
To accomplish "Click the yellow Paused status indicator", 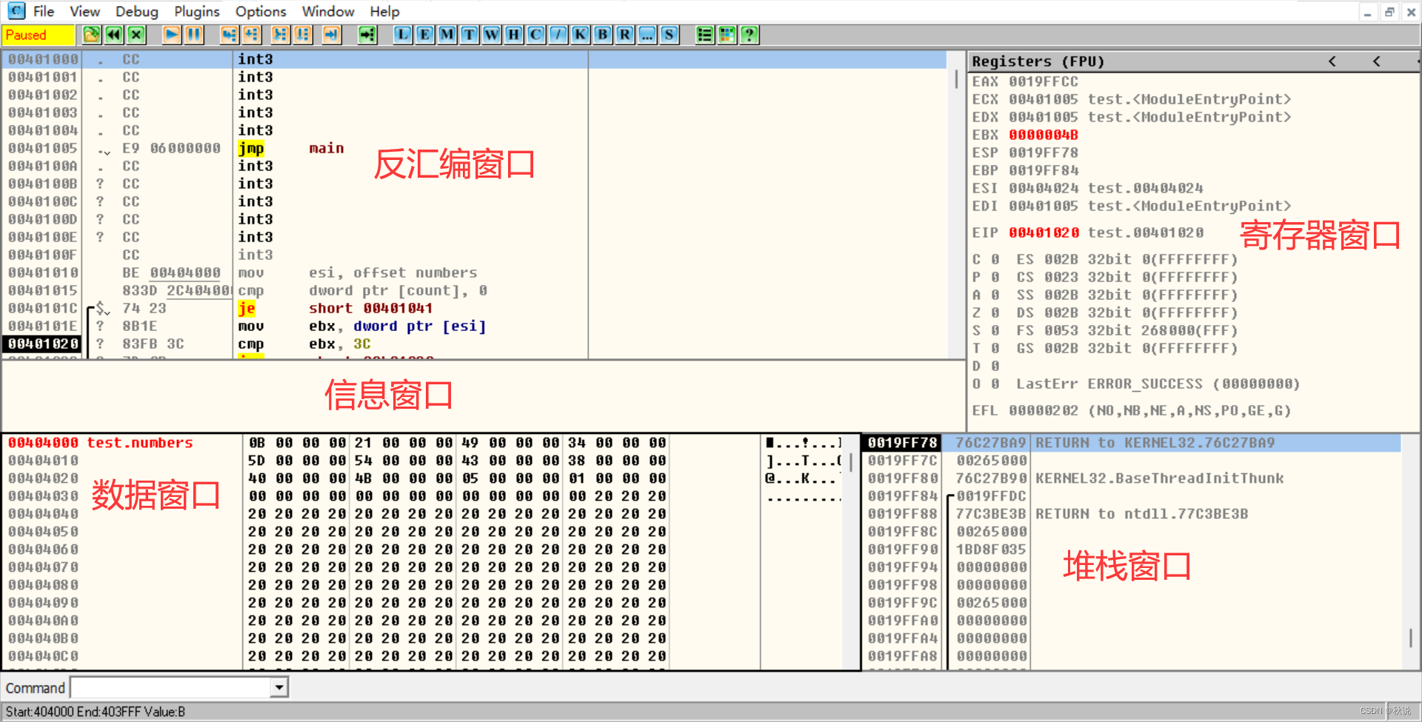I will (39, 35).
